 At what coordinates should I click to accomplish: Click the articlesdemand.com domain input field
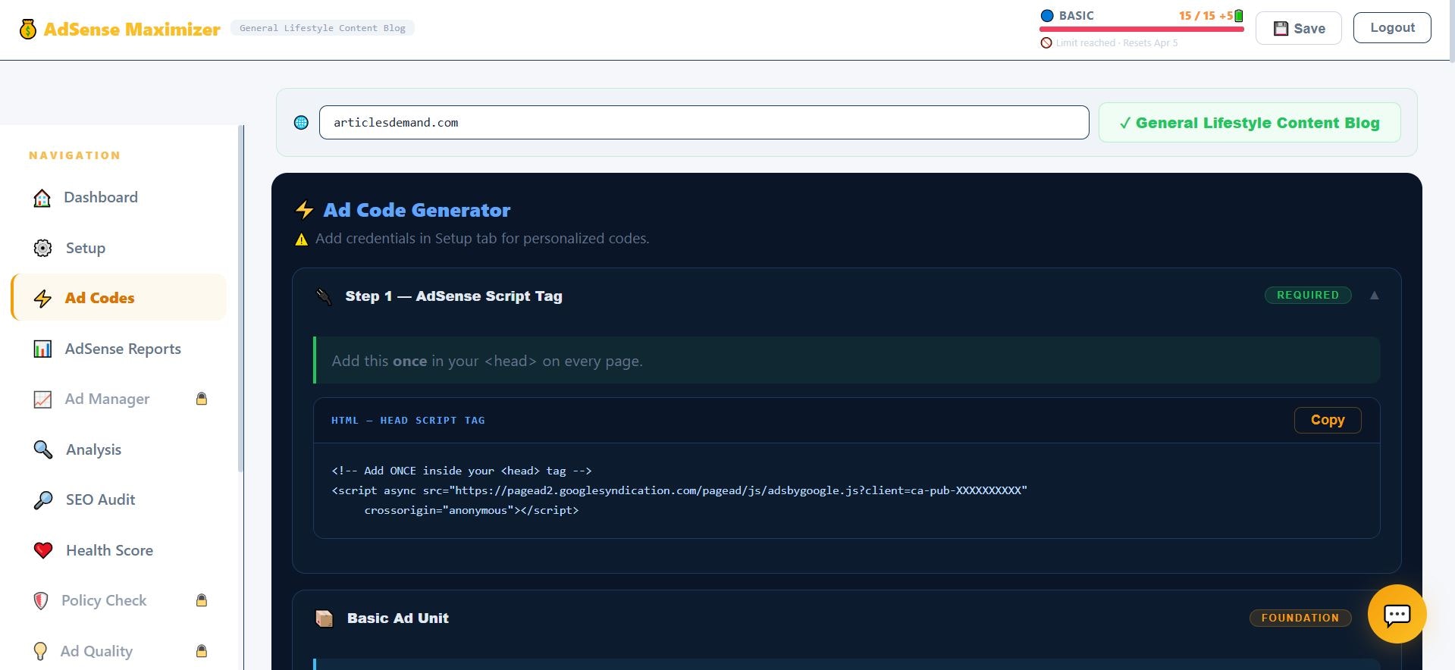(704, 123)
